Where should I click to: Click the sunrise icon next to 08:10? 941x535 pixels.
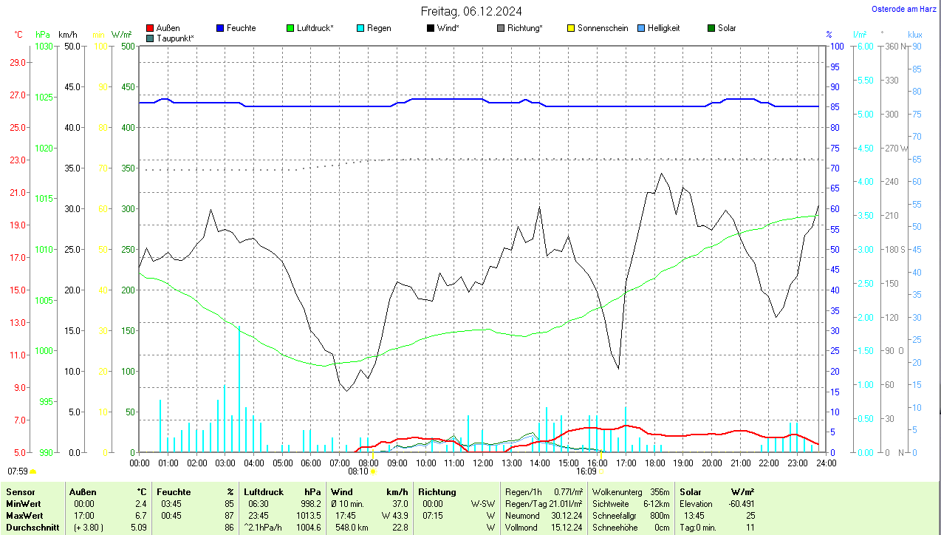pos(373,471)
